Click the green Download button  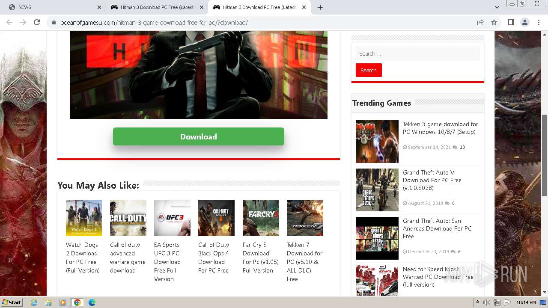point(199,136)
